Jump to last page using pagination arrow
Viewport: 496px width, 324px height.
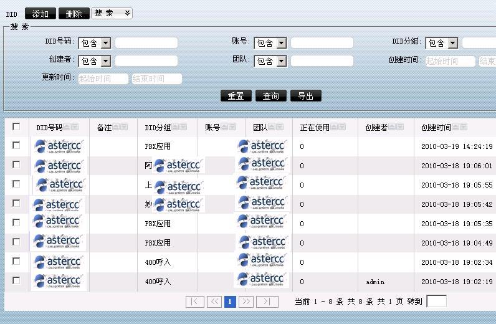coord(267,302)
